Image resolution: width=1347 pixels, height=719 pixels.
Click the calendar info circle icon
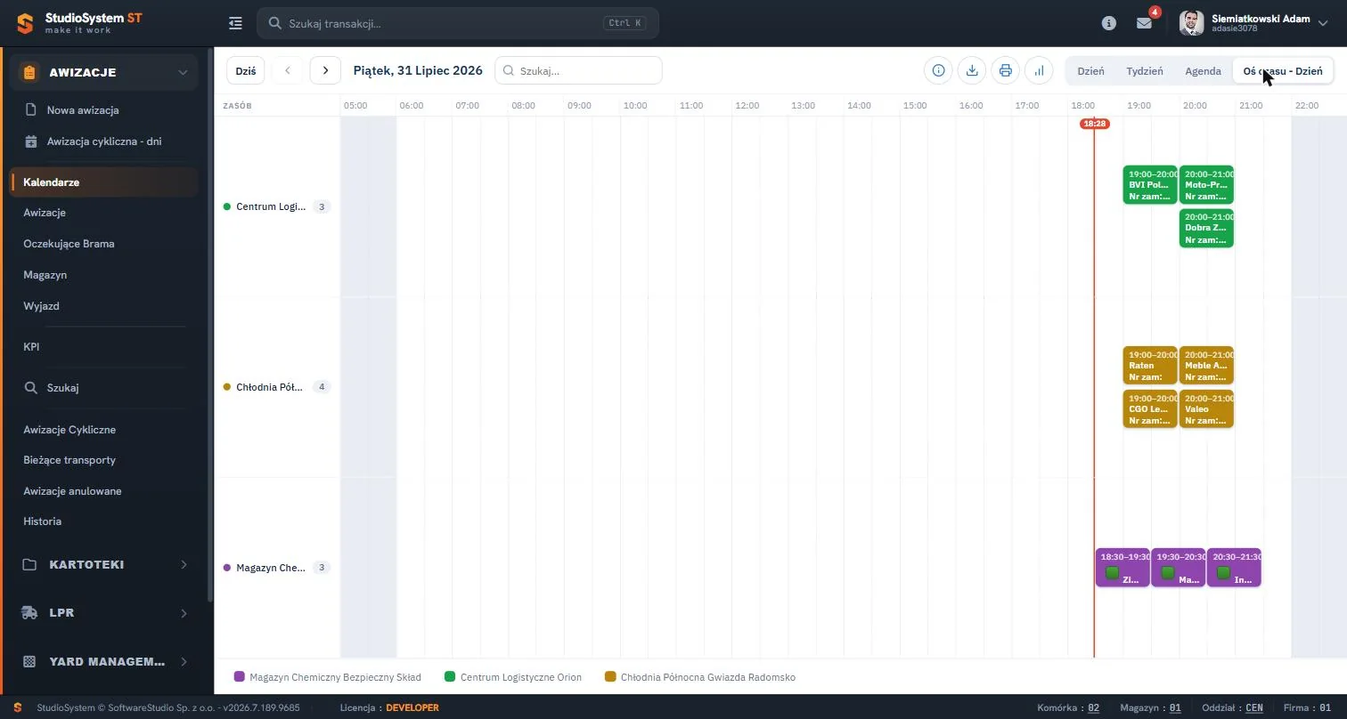pyautogui.click(x=938, y=70)
